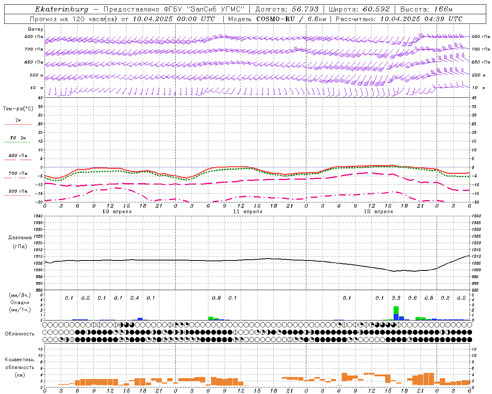492x394 pixels.
Task: Click the '850 гПа' temperature legend entry
Action: pos(18,156)
